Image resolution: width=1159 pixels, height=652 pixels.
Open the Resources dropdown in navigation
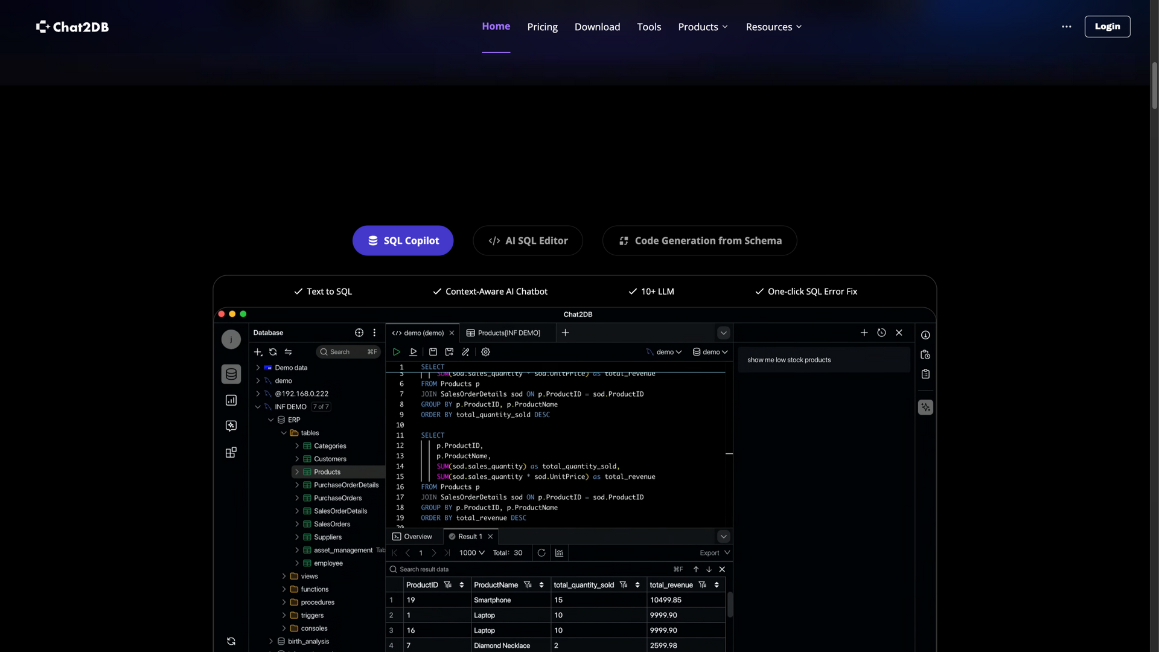(774, 27)
